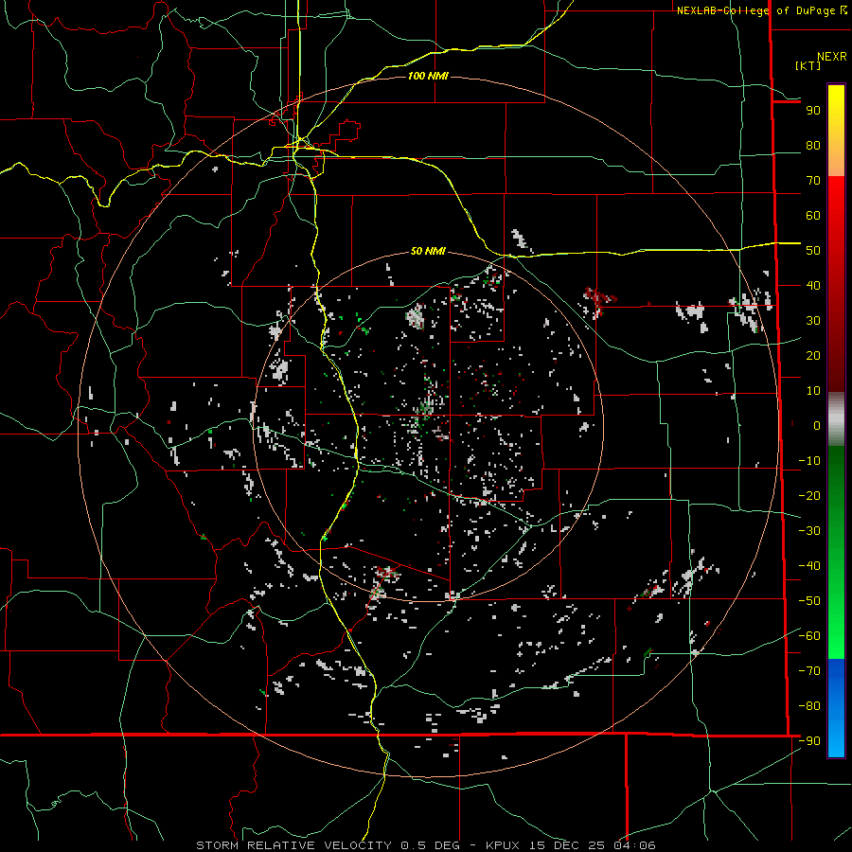Click the 60 value on velocity scale
Screen dimensions: 852x852
[x=813, y=216]
